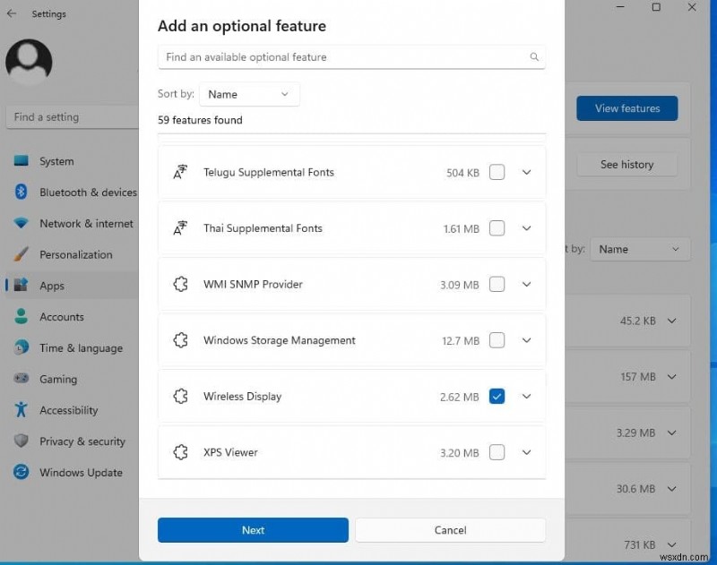Click the Telugu Supplemental Fonts icon
Screen dimensions: 717x565
[180, 173]
